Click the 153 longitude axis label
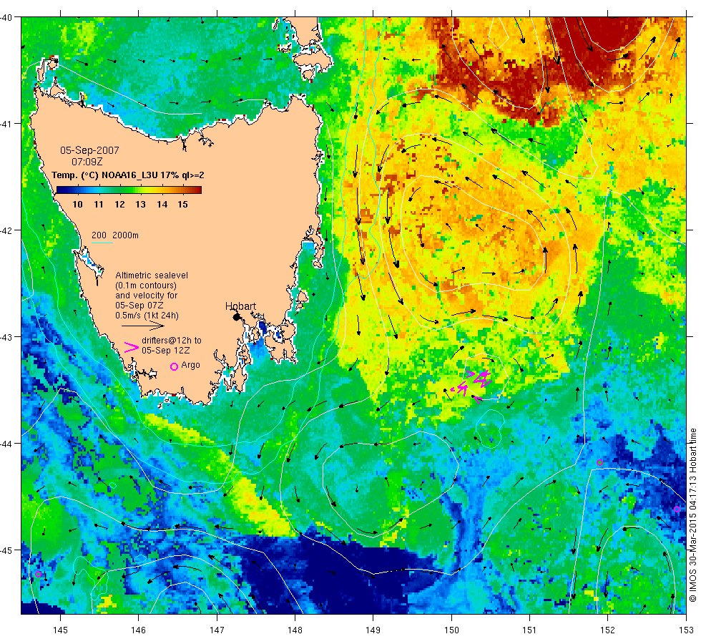Viewport: 701px width, 644px height. (685, 630)
